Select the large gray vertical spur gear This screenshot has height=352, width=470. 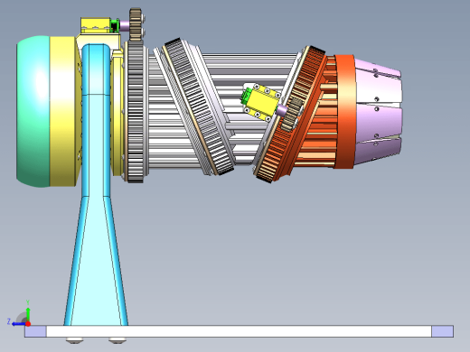[136, 111]
